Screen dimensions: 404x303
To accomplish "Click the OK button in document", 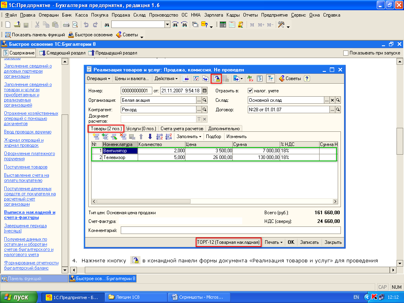I will (291, 242).
